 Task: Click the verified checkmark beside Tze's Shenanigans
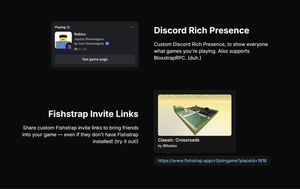click(x=107, y=43)
